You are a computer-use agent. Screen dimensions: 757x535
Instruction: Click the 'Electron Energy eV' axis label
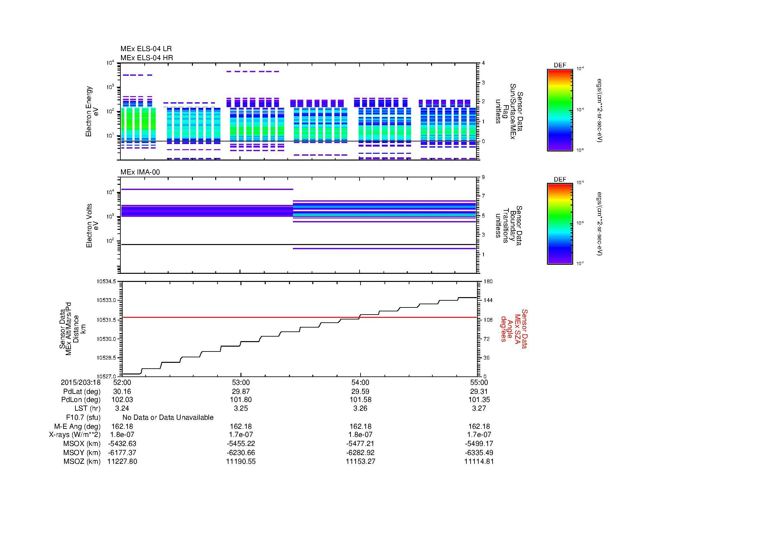92,111
